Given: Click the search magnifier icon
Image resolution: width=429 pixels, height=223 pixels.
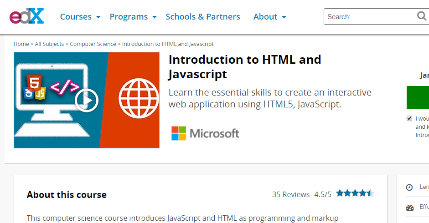Looking at the screenshot, I should [422, 16].
